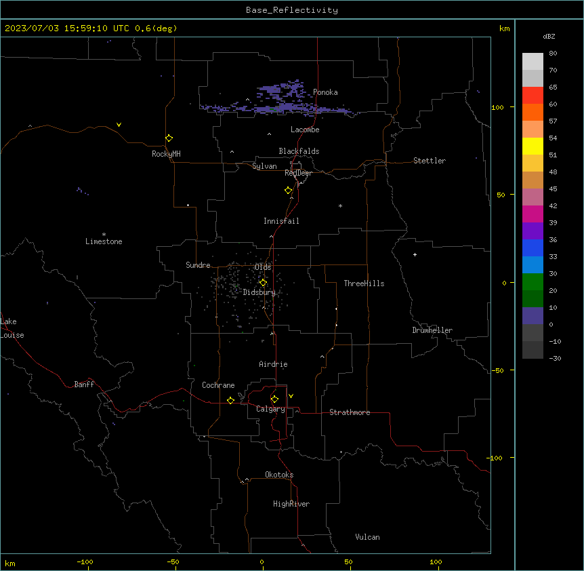Click the 50 tick on the bottom axis
Image resolution: width=584 pixels, height=571 pixels.
click(x=348, y=562)
